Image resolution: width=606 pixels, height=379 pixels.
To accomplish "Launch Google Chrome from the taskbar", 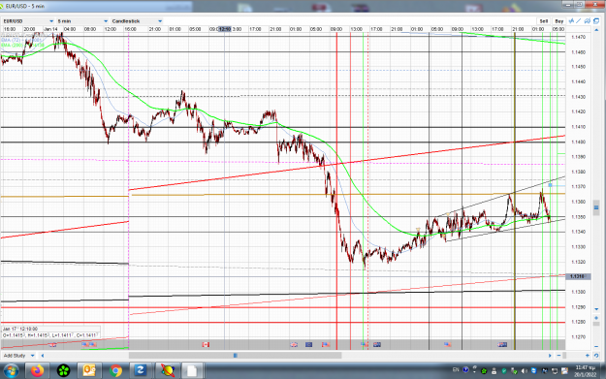I will 115,371.
